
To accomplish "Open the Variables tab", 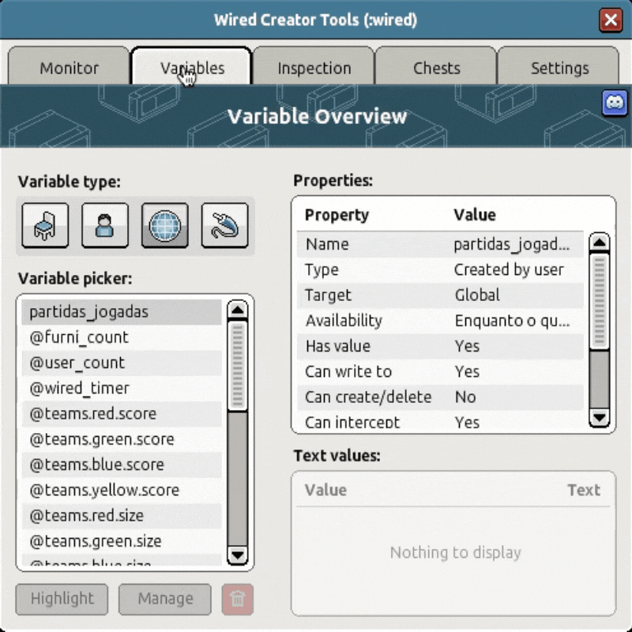I will tap(191, 67).
